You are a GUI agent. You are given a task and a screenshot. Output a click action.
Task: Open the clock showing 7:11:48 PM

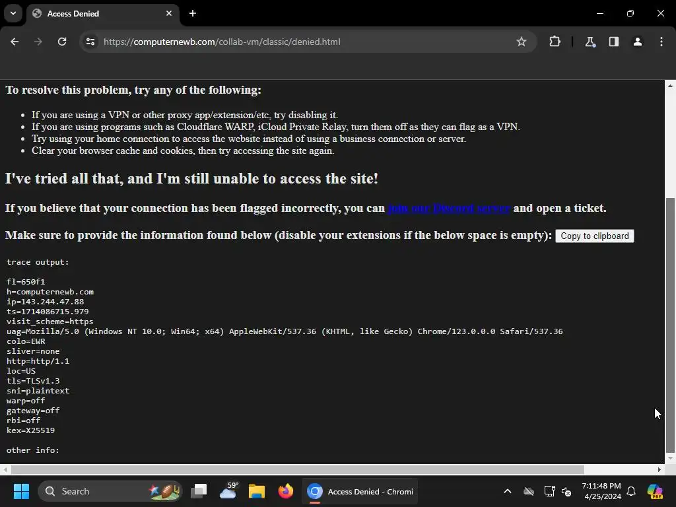[601, 491]
